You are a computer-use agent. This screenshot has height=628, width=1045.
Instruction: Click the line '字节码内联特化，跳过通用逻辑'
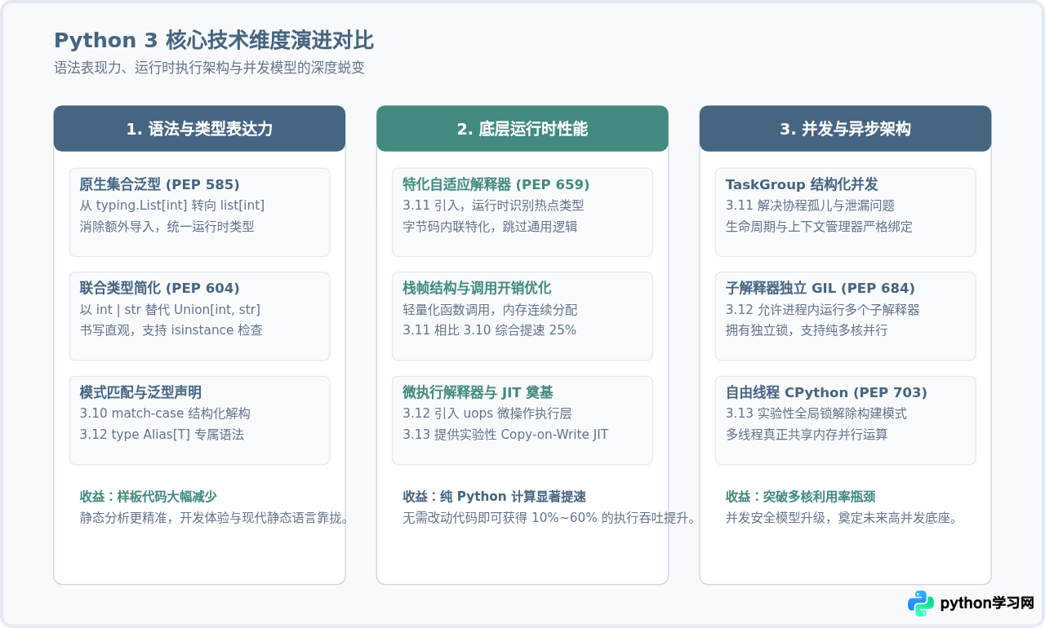tap(490, 227)
